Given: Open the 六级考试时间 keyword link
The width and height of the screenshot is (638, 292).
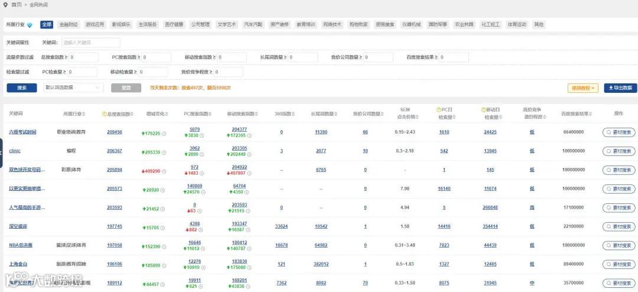Looking at the screenshot, I should [x=23, y=132].
